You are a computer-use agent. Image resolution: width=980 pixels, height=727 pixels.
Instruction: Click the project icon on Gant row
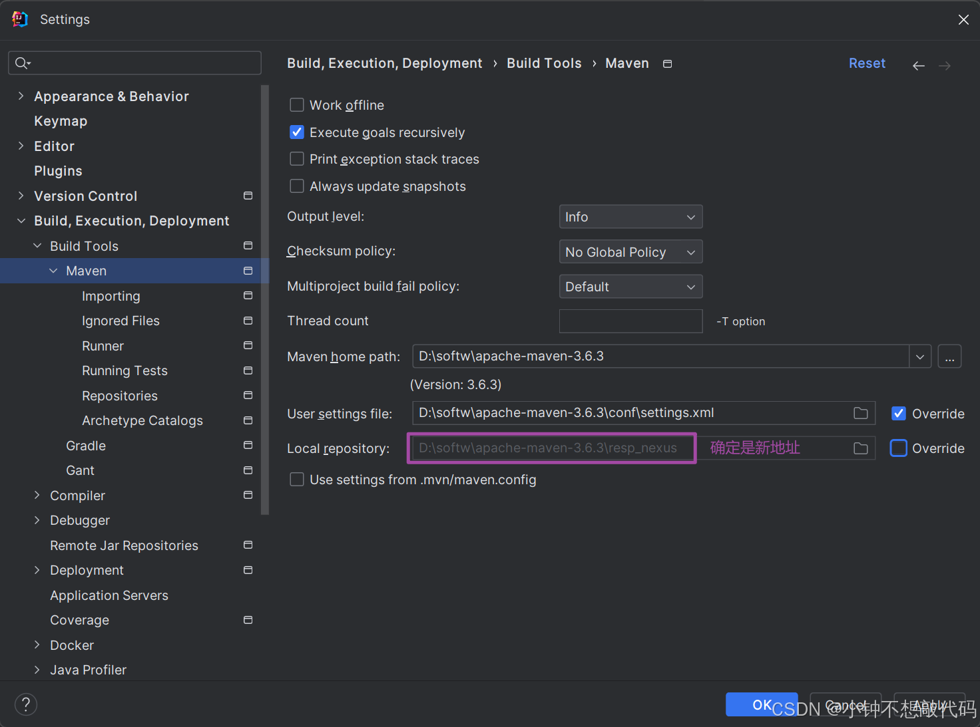coord(248,470)
